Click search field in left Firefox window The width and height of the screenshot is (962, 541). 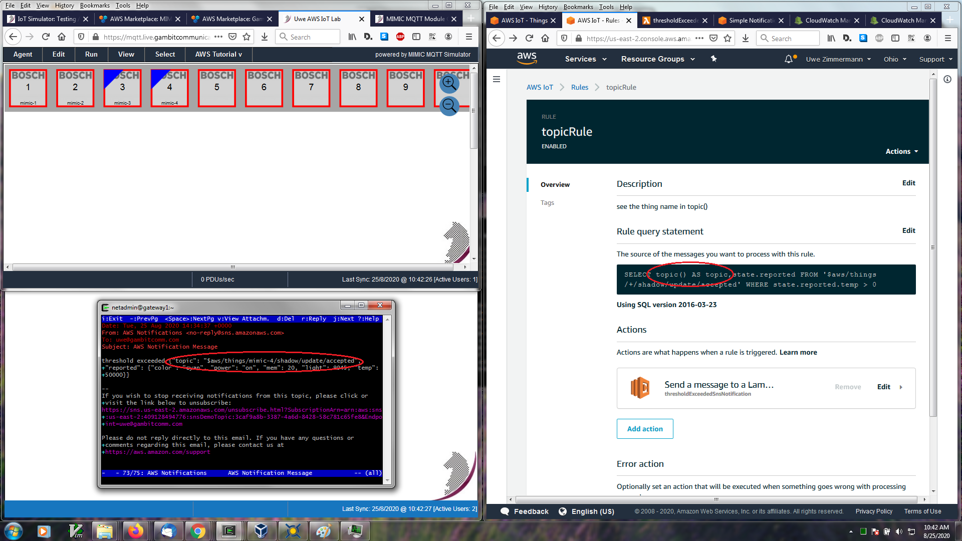point(308,37)
